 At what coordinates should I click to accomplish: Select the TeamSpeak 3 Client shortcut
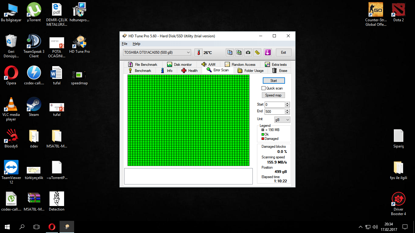[x=34, y=46]
